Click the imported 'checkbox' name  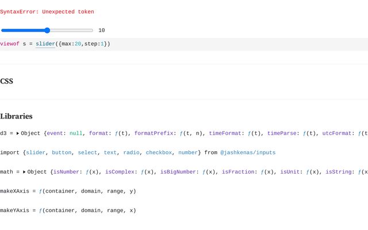pyautogui.click(x=159, y=153)
